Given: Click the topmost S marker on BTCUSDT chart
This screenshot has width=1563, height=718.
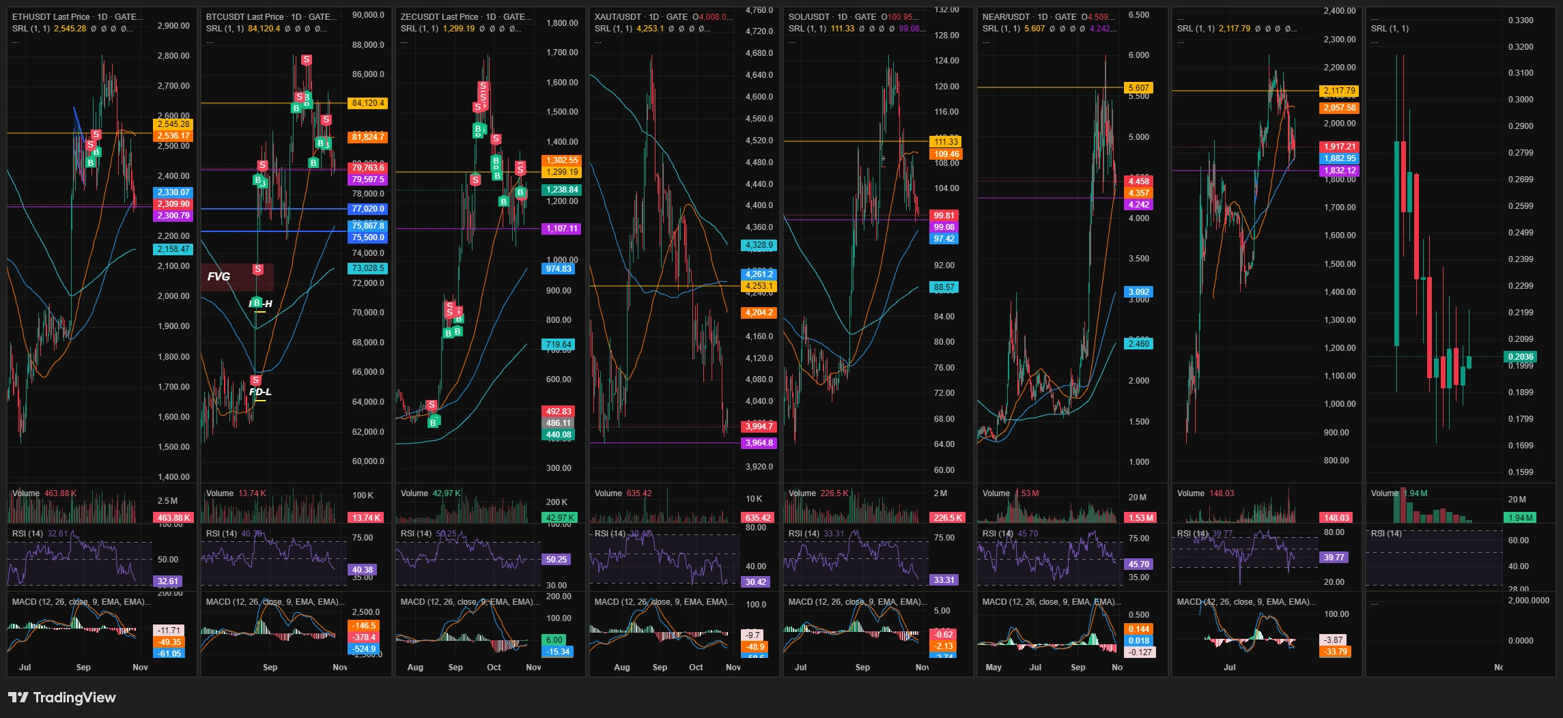Looking at the screenshot, I should tap(307, 60).
